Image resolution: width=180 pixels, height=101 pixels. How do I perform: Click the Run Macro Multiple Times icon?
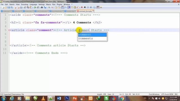coord(91,7)
